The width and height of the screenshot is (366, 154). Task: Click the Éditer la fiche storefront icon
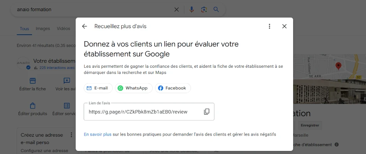pos(32,80)
